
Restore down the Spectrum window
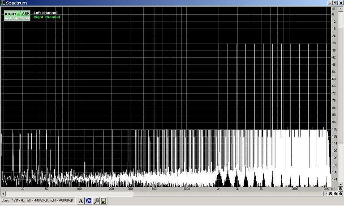point(335,3)
